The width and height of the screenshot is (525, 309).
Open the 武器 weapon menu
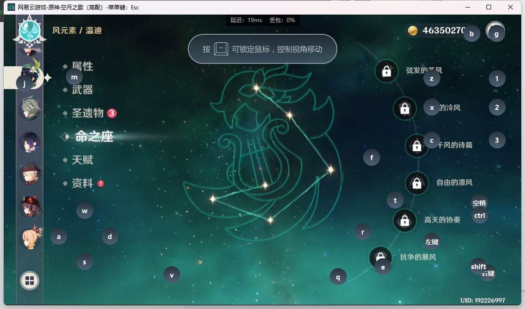coord(82,90)
